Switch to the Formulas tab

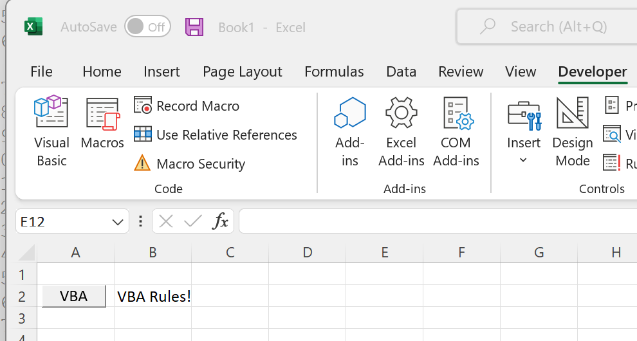pyautogui.click(x=334, y=71)
